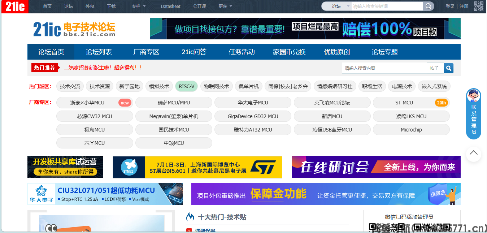Open 外包 in the top bar

point(90,6)
